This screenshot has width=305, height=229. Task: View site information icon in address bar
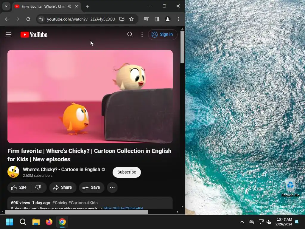coord(41,19)
